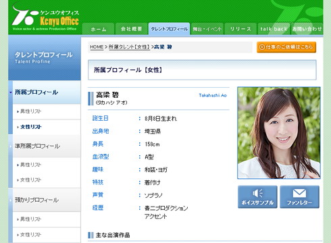
Task: Click the height value 158cm
Action: (x=152, y=144)
